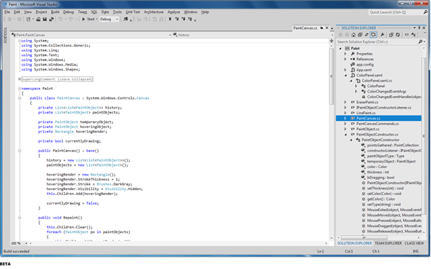Image resolution: width=431 pixels, height=269 pixels.
Task: Open the Toolbox side panel
Action: (5, 35)
